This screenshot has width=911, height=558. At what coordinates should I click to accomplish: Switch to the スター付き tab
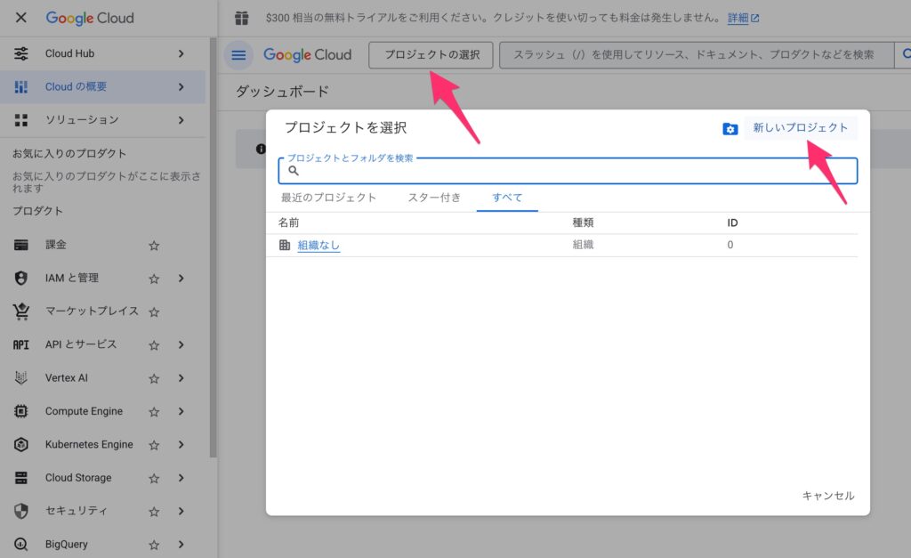click(434, 198)
